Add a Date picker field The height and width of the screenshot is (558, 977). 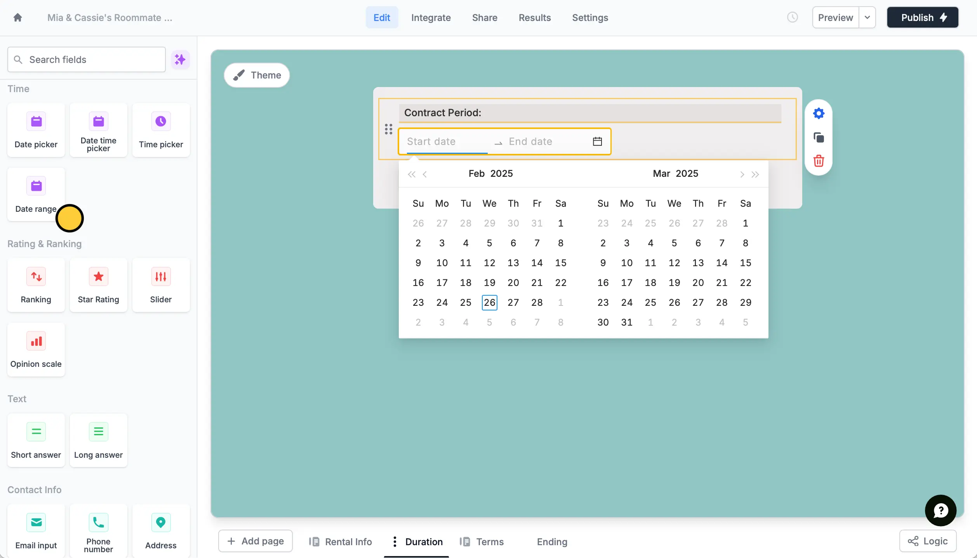pos(36,130)
